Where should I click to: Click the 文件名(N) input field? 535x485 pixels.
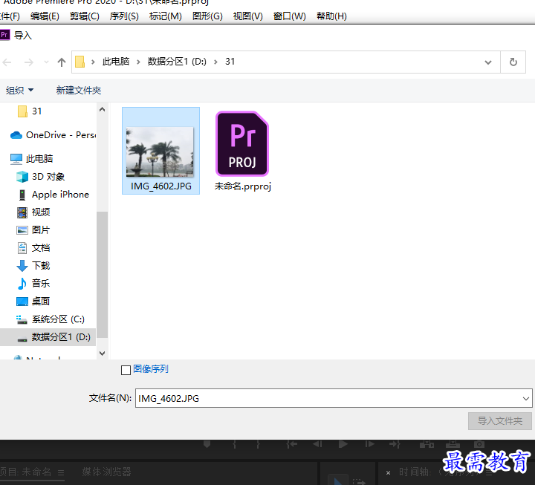[334, 398]
